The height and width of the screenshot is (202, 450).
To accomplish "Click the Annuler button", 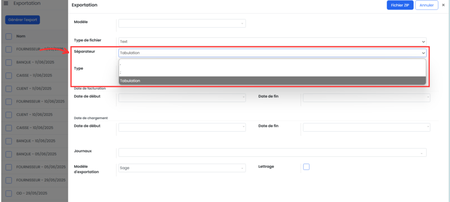I will click(x=427, y=5).
